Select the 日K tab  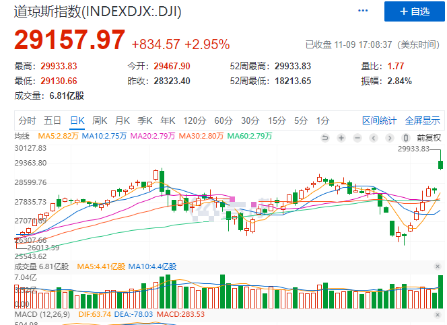coord(77,120)
